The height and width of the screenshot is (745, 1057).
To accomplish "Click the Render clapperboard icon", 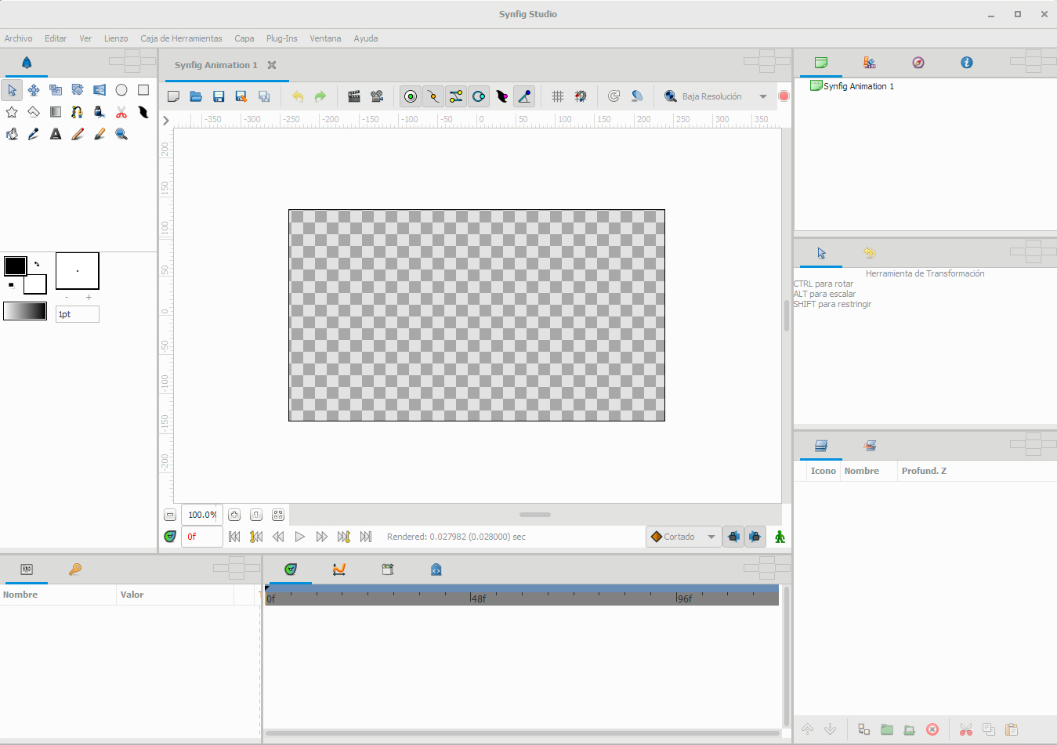I will (354, 96).
